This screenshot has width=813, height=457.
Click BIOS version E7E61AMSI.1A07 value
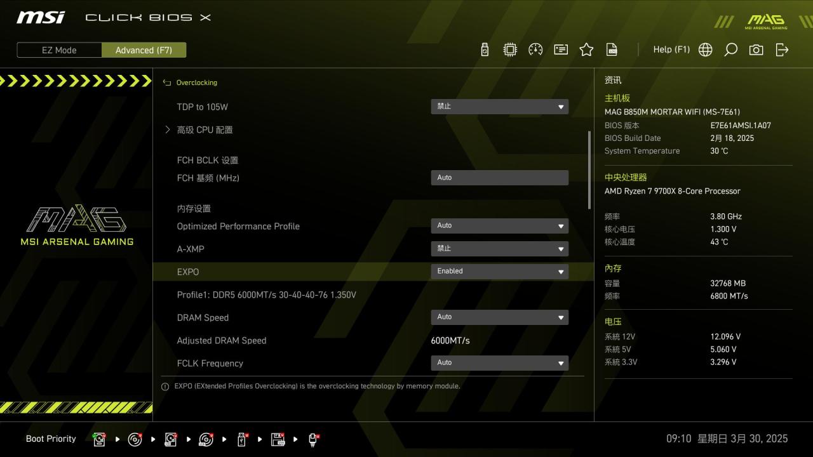tap(741, 126)
